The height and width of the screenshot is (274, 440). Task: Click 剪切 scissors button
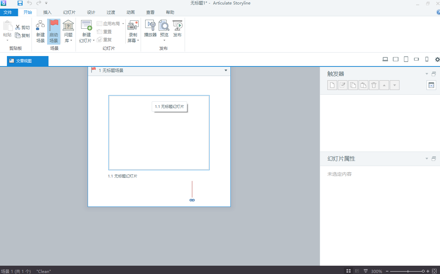[23, 27]
